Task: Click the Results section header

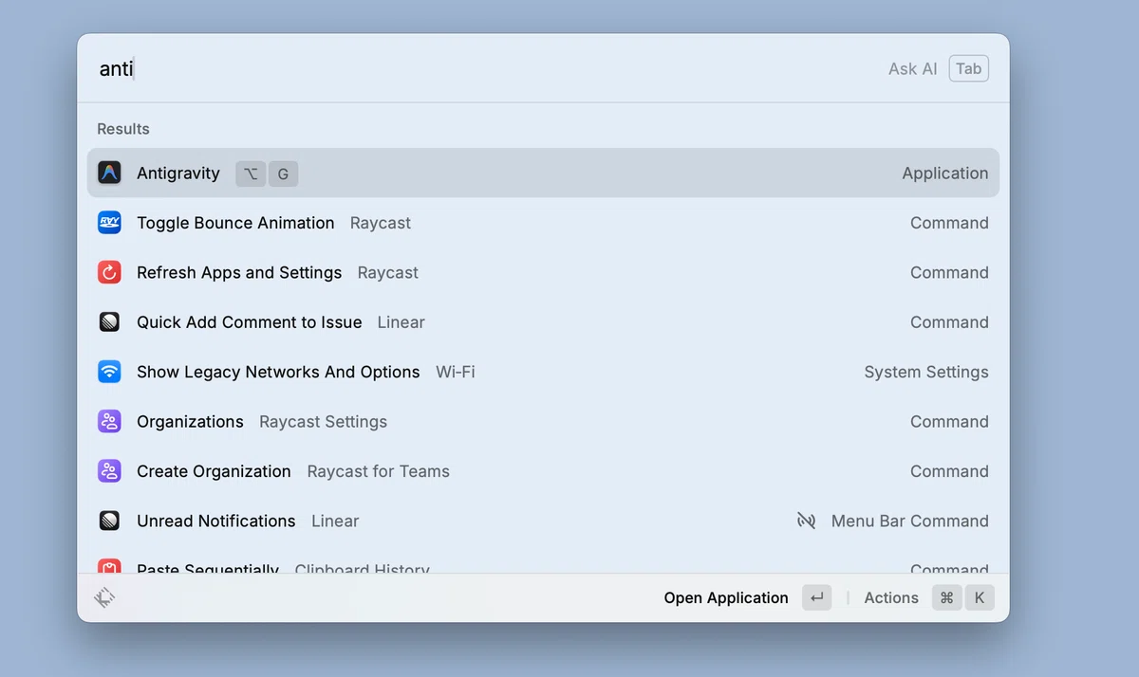Action: pos(123,129)
